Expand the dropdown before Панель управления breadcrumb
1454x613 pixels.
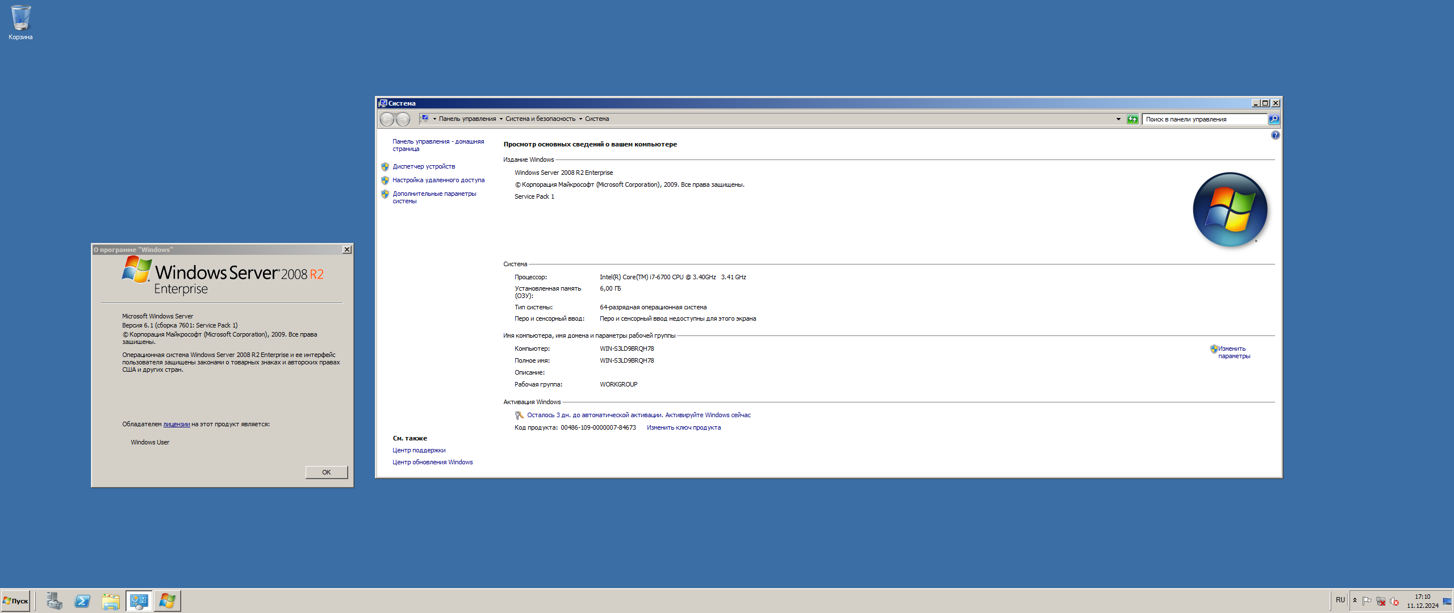pyautogui.click(x=434, y=119)
